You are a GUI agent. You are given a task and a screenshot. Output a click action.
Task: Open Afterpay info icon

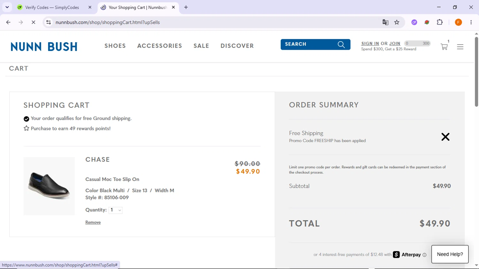(424, 255)
